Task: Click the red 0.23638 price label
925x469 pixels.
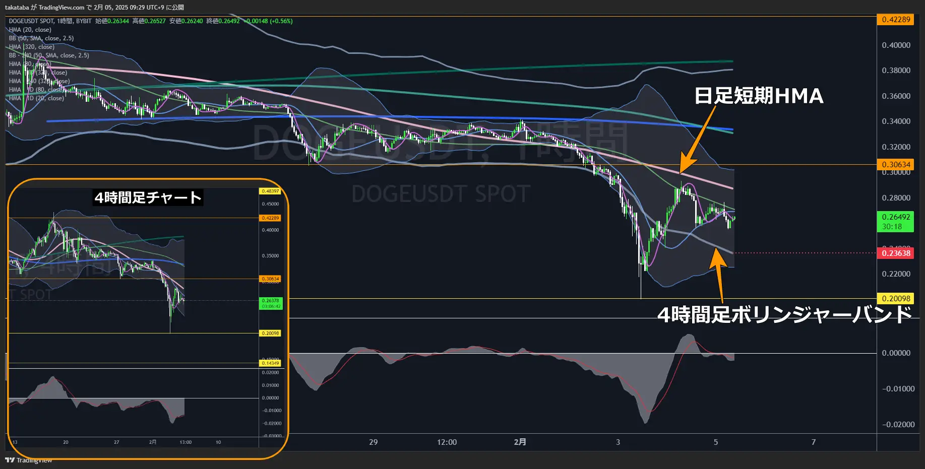Action: (x=896, y=253)
